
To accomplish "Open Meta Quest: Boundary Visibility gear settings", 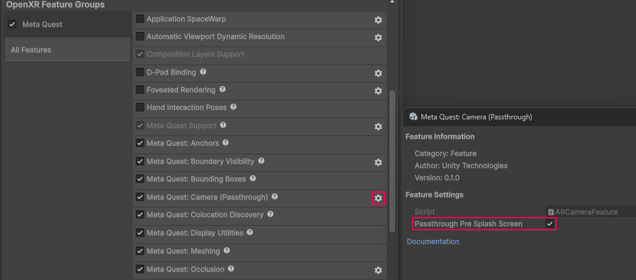I will coord(378,162).
